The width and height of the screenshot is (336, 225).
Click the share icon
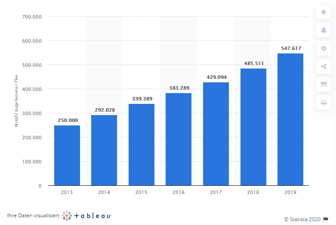324,66
